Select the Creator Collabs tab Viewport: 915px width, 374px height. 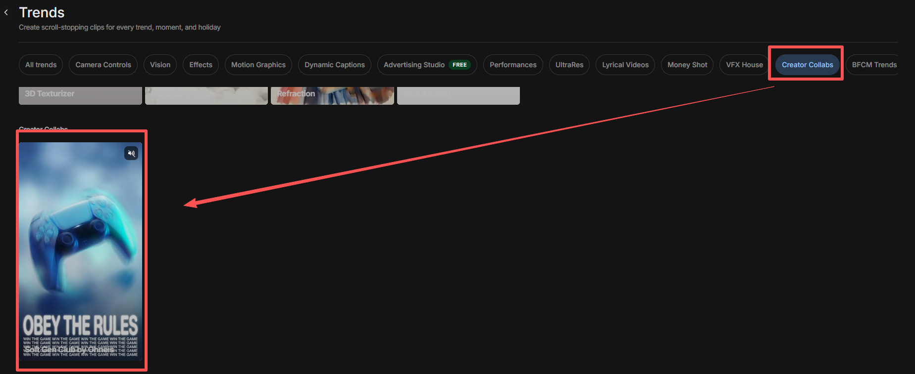pos(807,65)
